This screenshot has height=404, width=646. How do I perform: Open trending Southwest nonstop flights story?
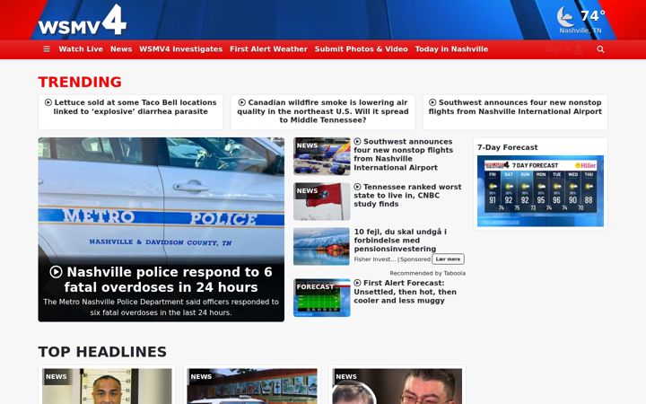pyautogui.click(x=515, y=107)
